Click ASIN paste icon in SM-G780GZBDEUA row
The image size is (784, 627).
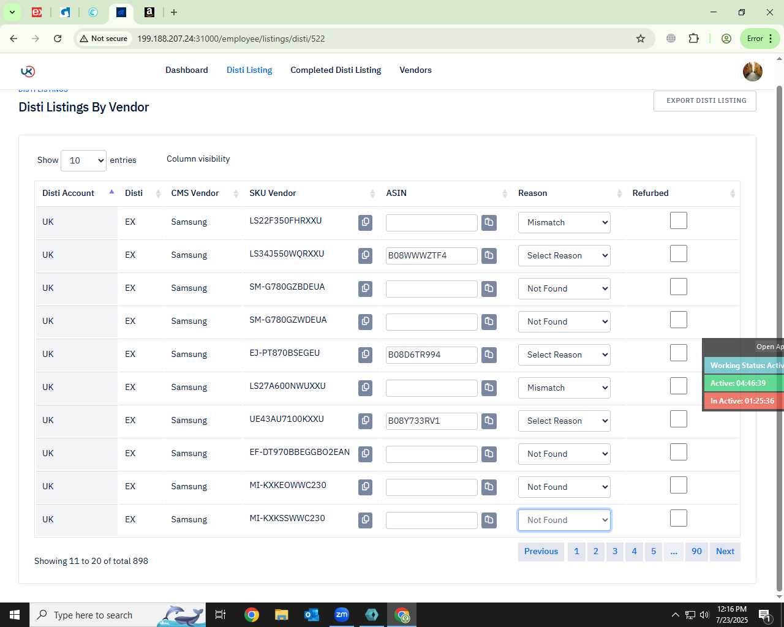pyautogui.click(x=489, y=288)
